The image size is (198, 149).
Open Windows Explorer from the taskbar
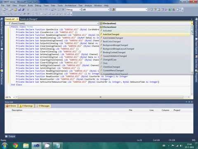tap(26, 146)
